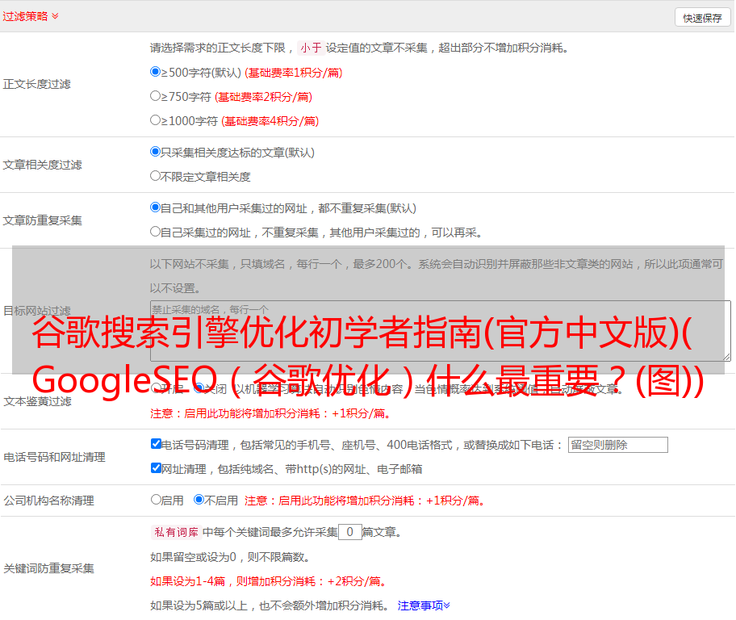This screenshot has width=736, height=620.
Task: Expand the 注意事项 link
Action: [424, 605]
